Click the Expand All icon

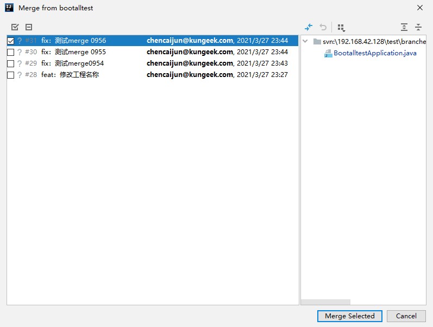coord(404,27)
